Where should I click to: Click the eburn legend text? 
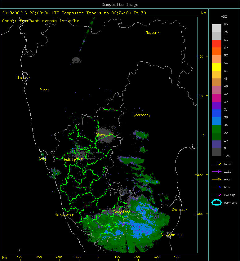point(229,179)
